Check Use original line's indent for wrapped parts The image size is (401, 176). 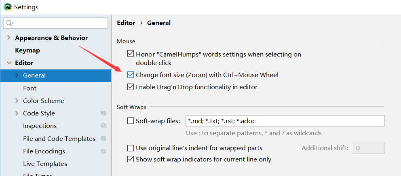(131, 148)
